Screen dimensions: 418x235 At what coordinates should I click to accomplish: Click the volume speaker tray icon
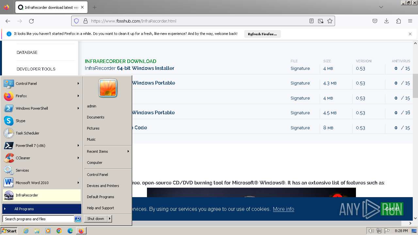371,231
